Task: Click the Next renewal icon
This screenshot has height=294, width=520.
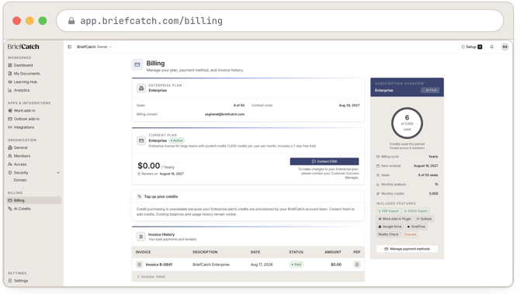Action: tap(378, 166)
